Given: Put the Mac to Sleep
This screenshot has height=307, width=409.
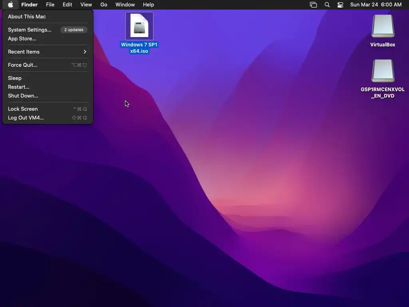Looking at the screenshot, I should point(48,78).
